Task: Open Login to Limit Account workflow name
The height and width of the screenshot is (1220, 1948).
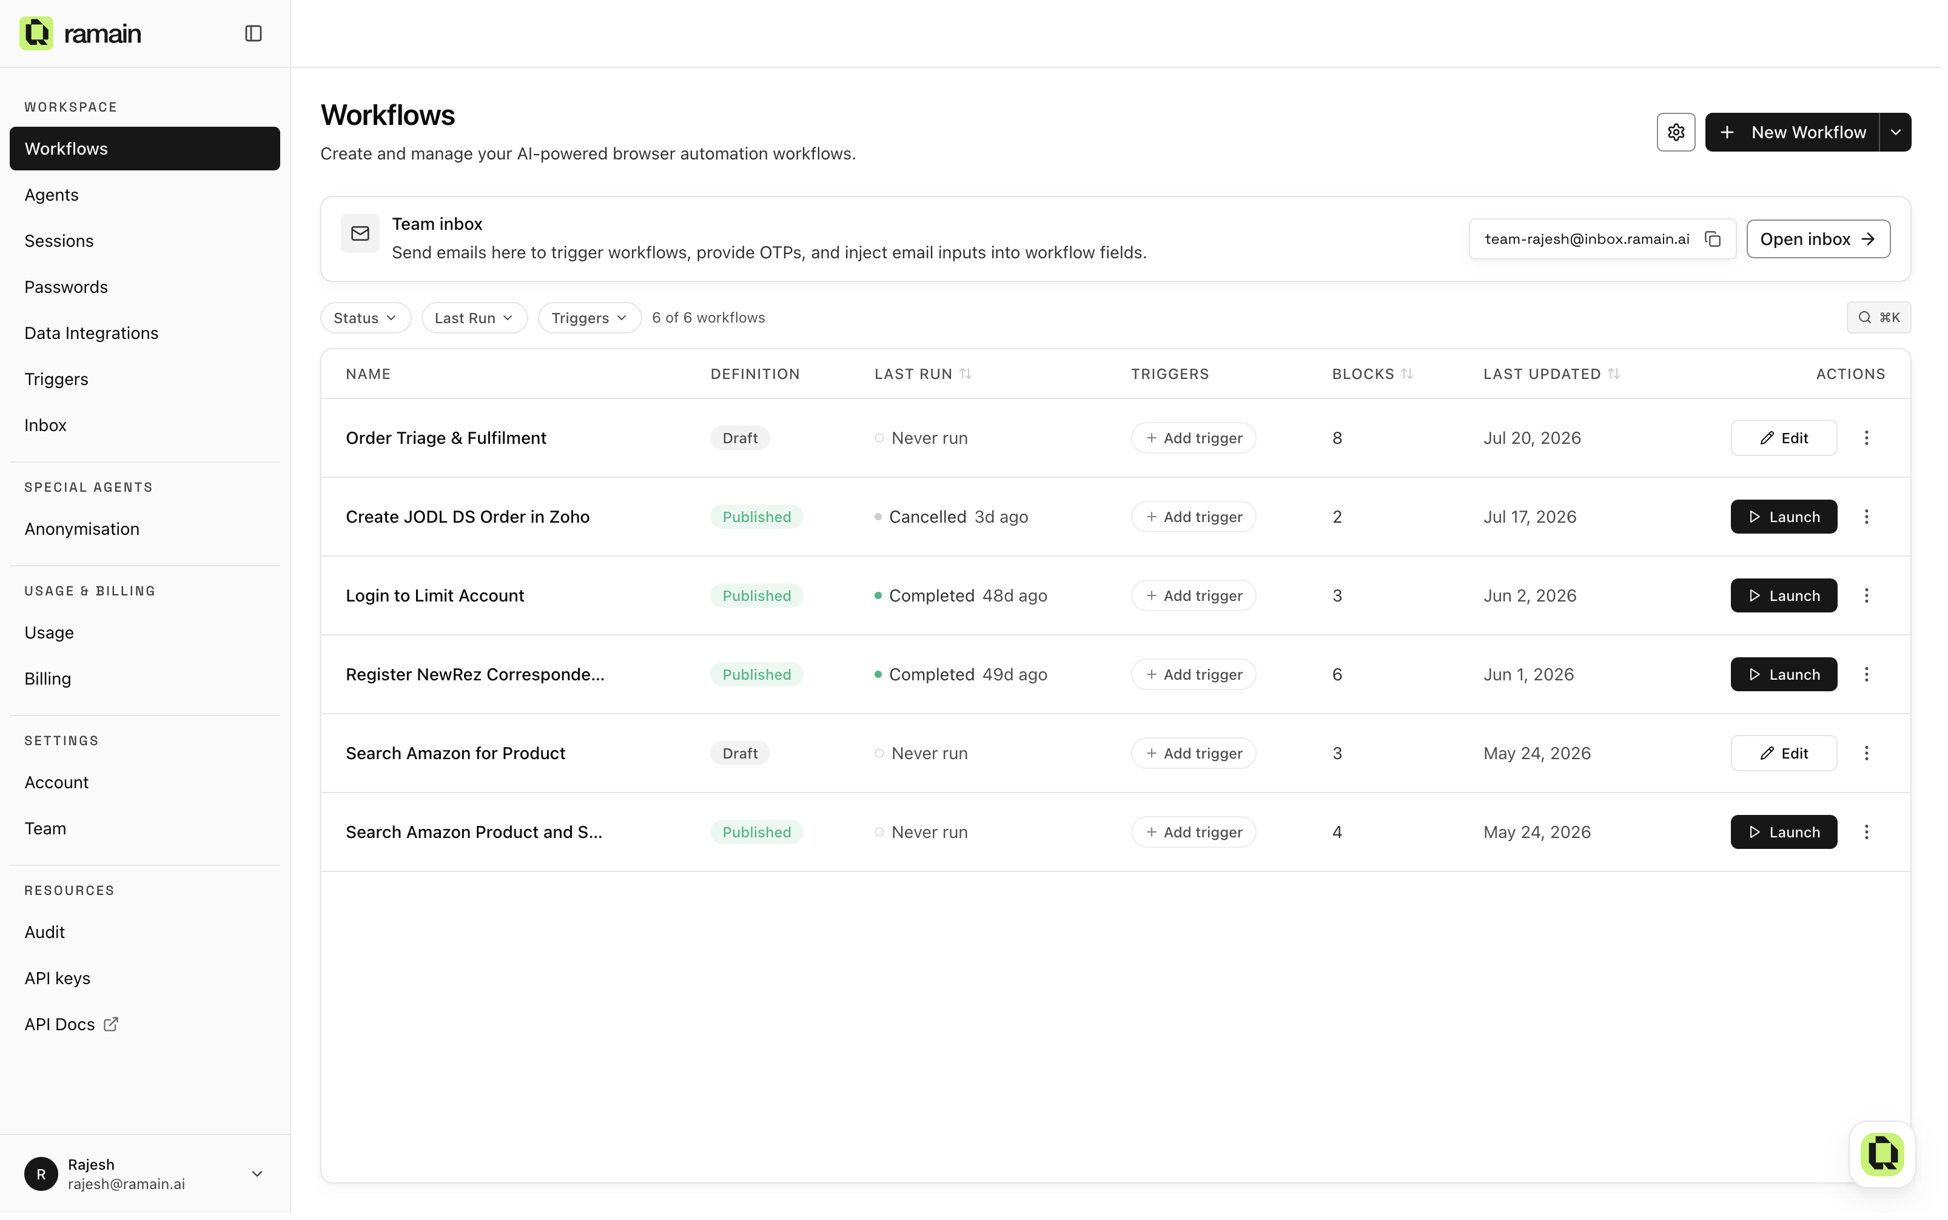Action: point(435,596)
